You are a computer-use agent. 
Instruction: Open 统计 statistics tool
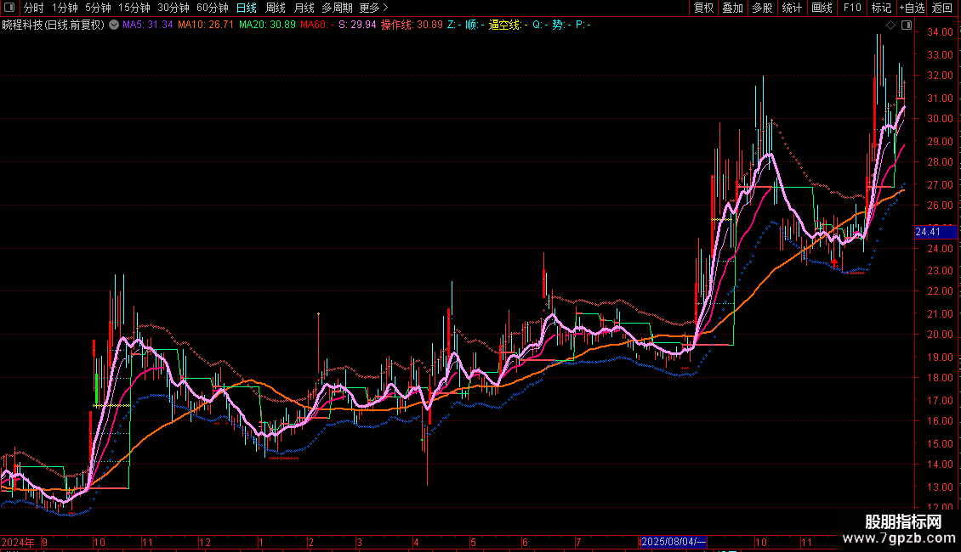point(791,8)
